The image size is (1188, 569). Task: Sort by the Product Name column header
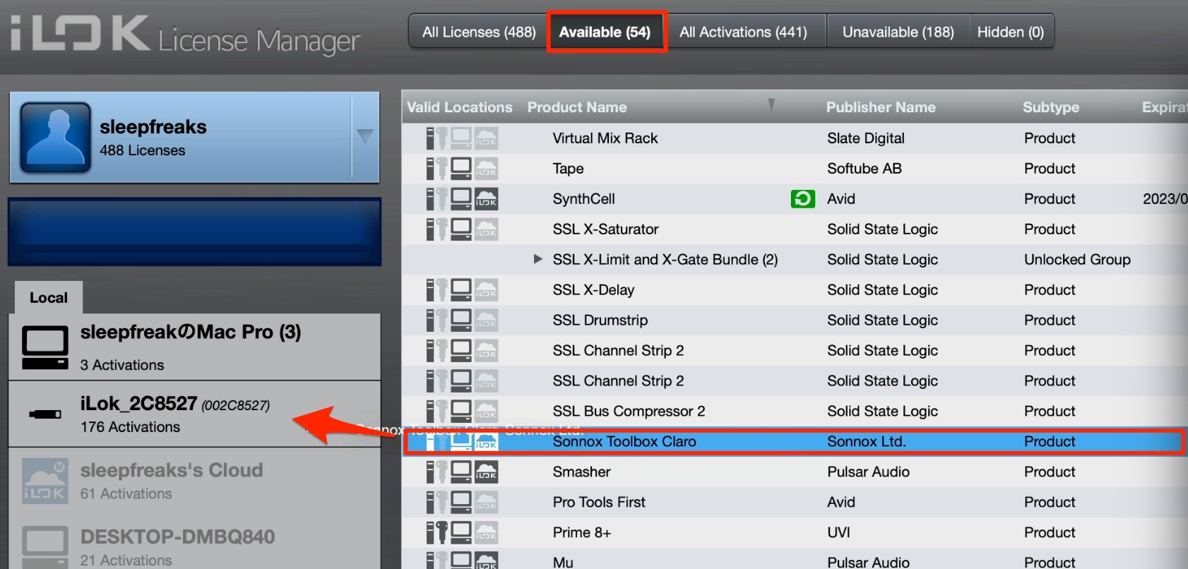577,107
